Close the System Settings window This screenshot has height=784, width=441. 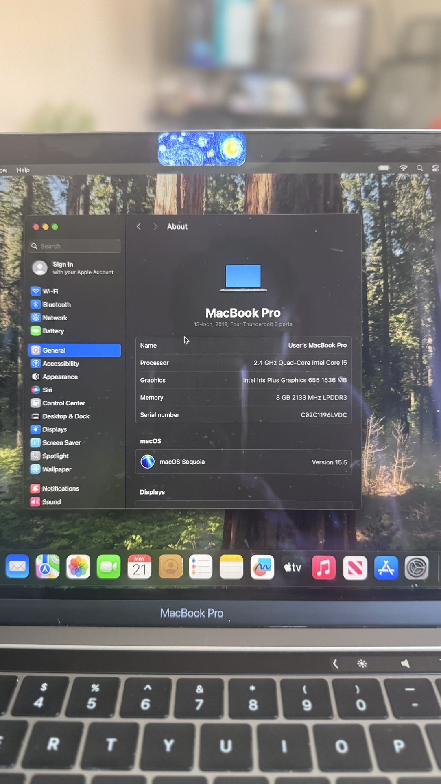tap(36, 227)
